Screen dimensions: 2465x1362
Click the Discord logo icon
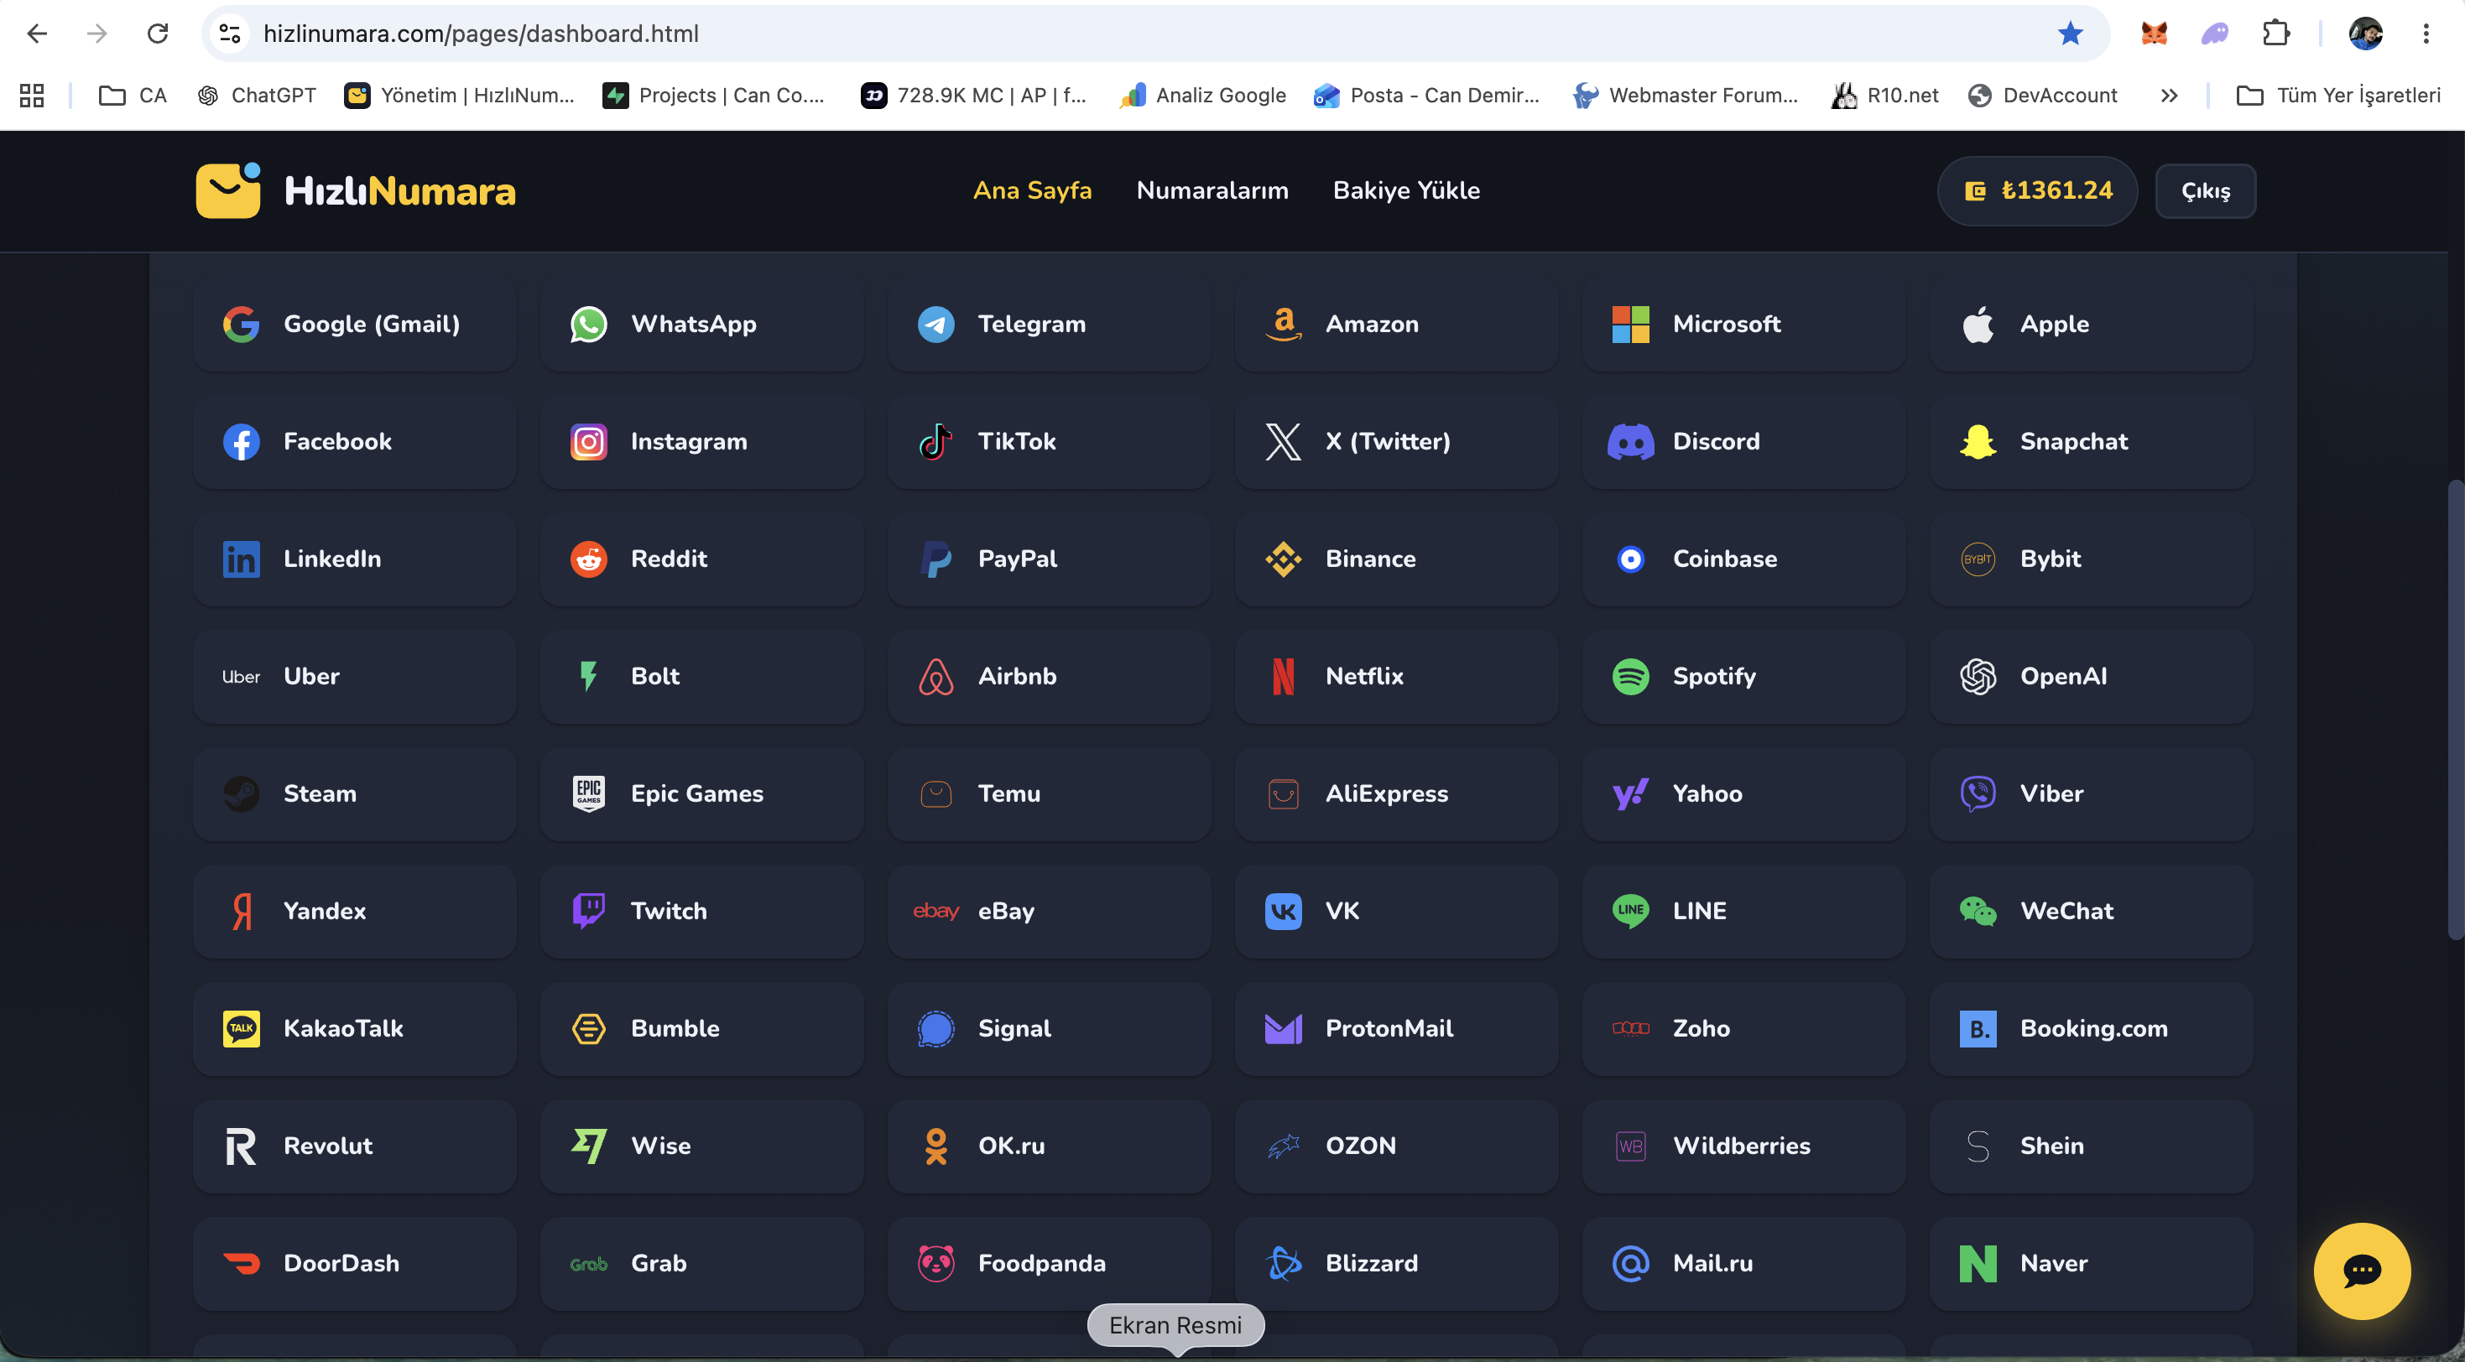click(x=1630, y=442)
